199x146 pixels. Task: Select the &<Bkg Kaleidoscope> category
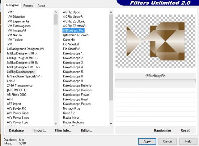point(21,72)
